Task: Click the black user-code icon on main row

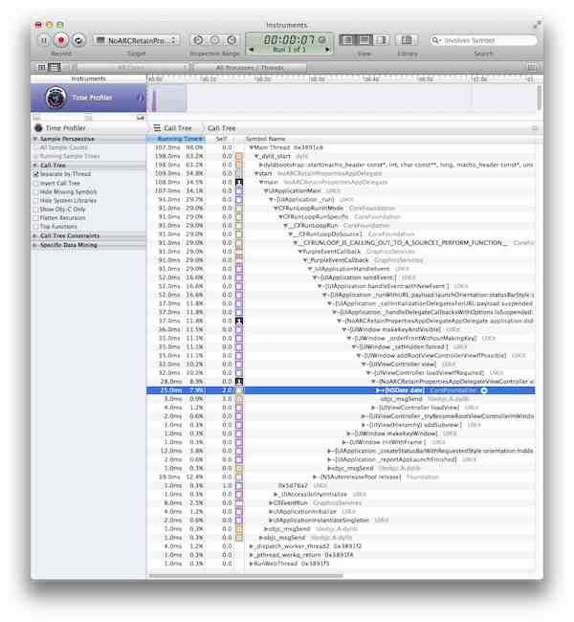Action: (239, 182)
